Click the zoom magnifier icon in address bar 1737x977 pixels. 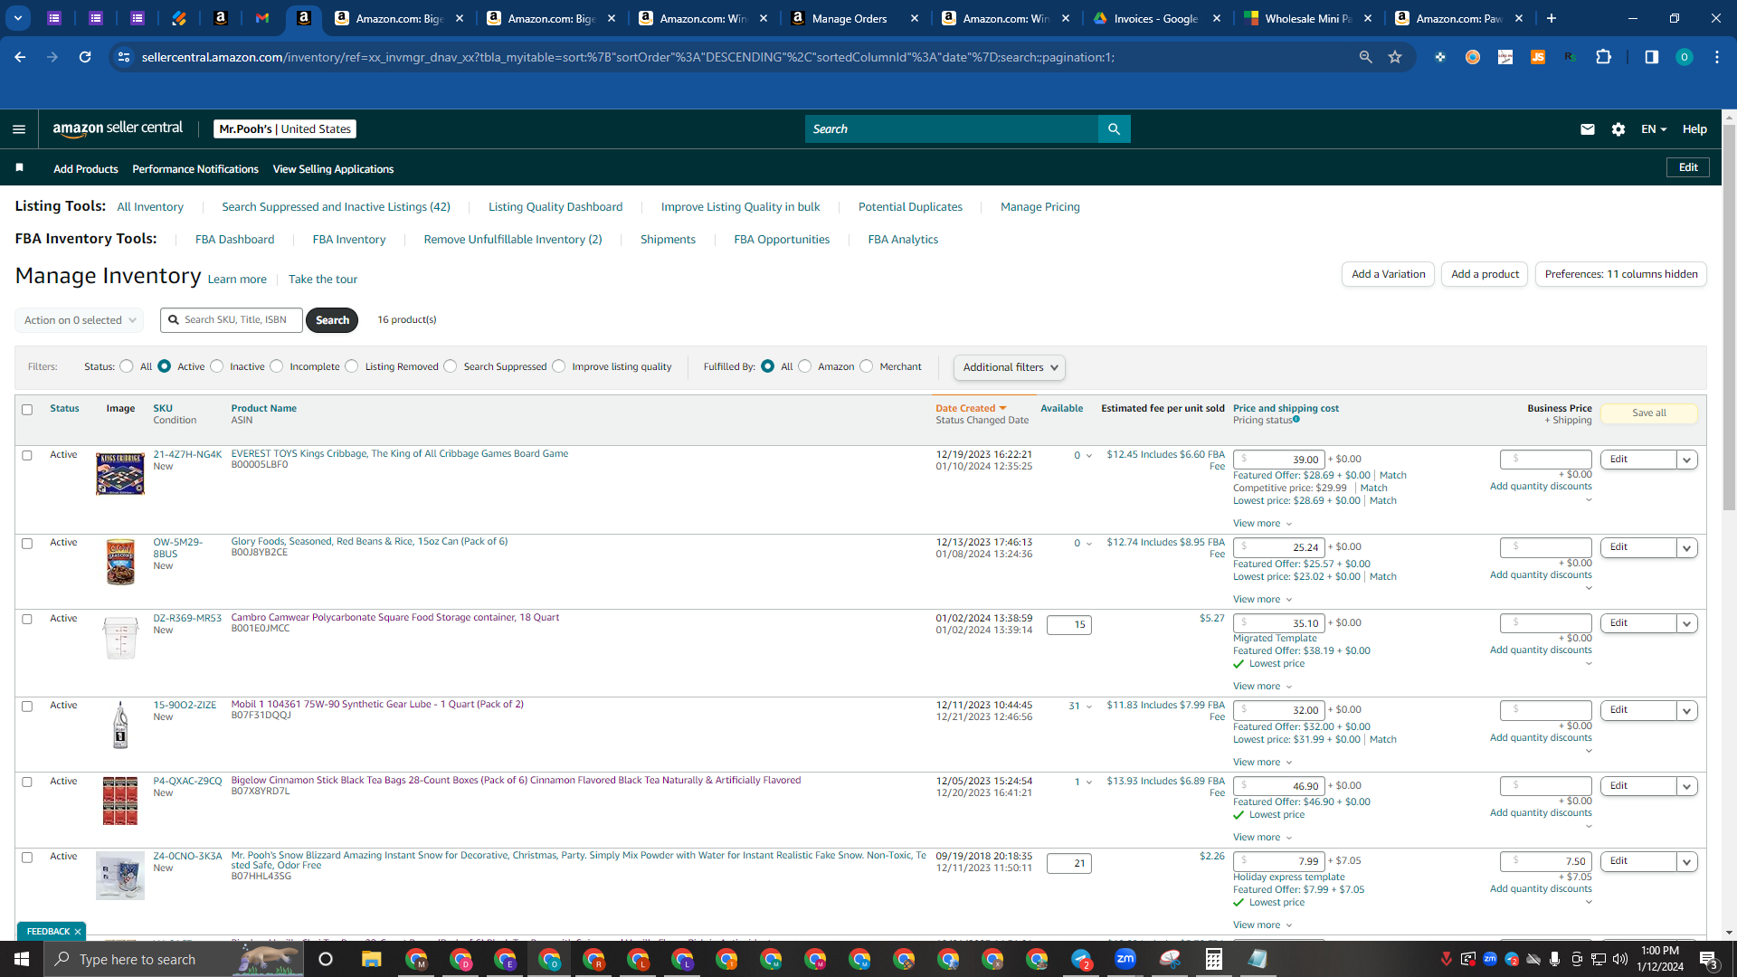(x=1366, y=57)
